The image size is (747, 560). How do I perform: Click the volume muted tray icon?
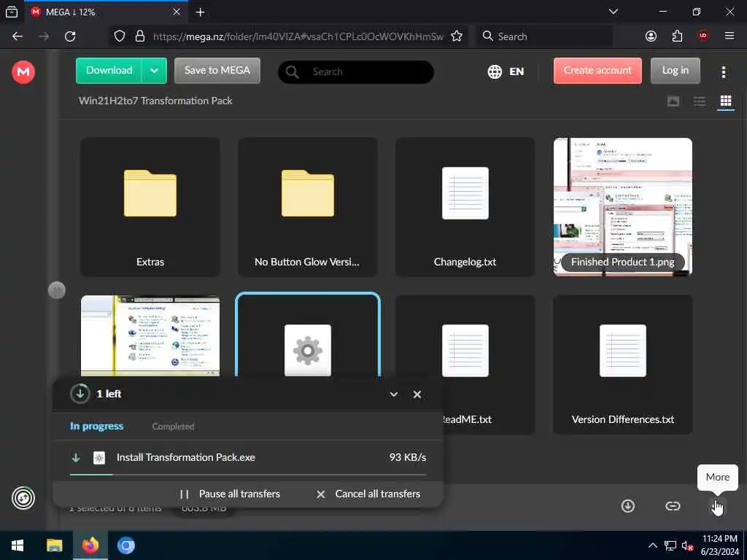(x=687, y=545)
